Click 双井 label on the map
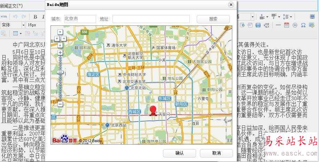The width and height of the screenshot is (319, 162). [x=195, y=124]
